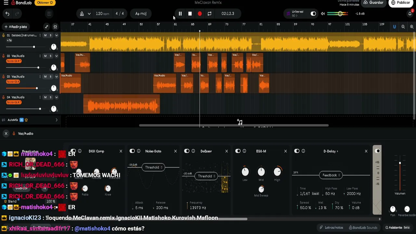Open the BandLab hamburger menu
Viewport: 416px width, 234px height.
[6, 3]
